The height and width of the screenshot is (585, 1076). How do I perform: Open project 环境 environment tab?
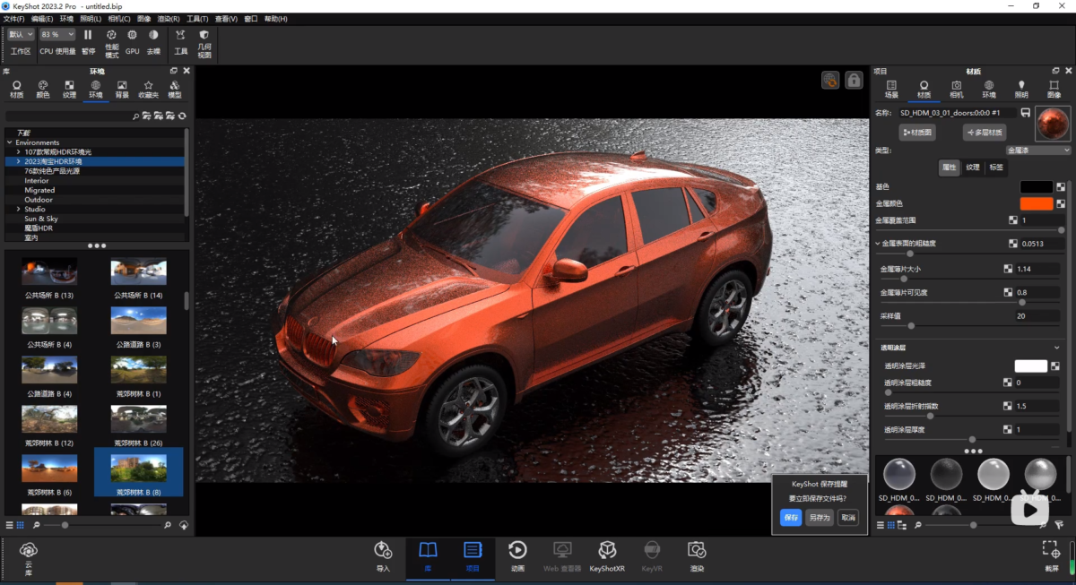click(x=989, y=89)
